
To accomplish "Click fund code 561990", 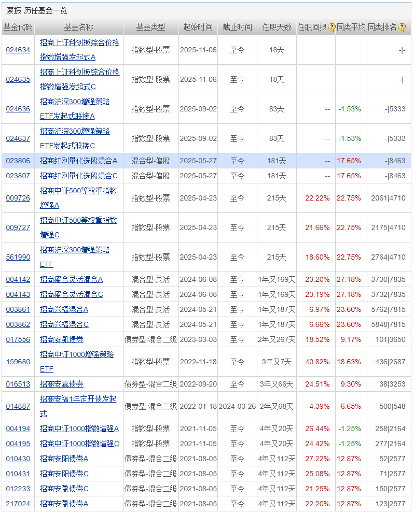I will point(18,257).
